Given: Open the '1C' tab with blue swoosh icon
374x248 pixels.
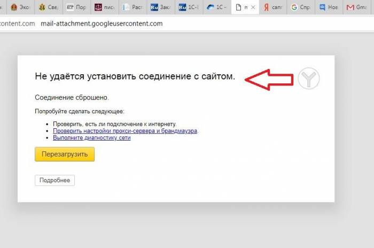Looking at the screenshot, I should pos(216,7).
